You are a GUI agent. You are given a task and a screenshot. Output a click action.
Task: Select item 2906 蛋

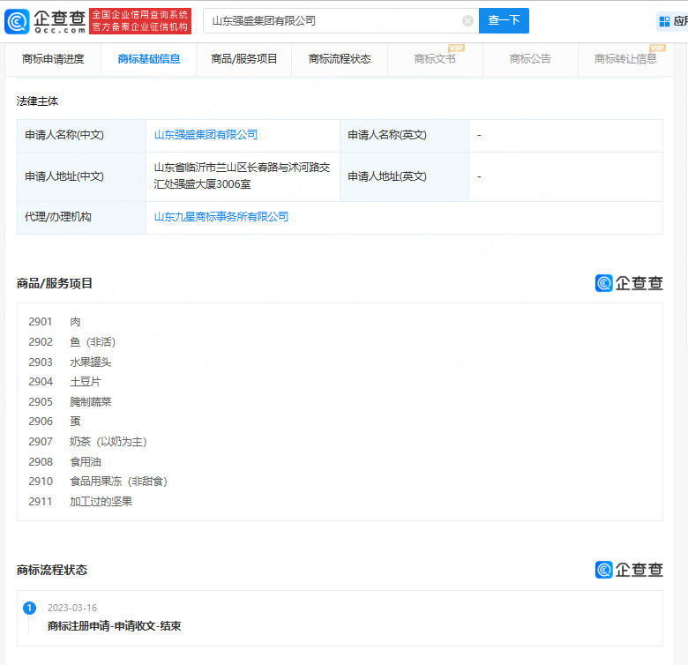[x=55, y=422]
